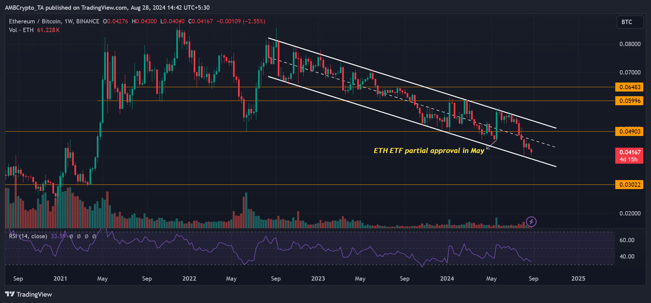Click the 40.00 RSI axis value

tap(627, 257)
